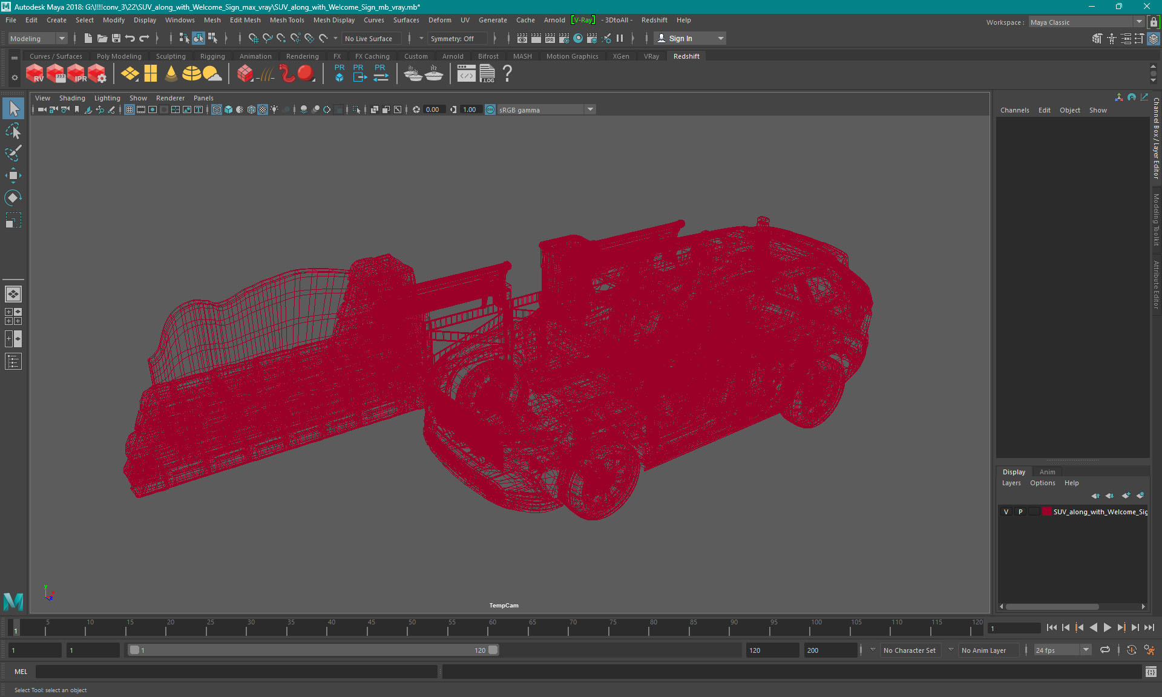
Task: Toggle loop playback mode button
Action: click(1105, 650)
